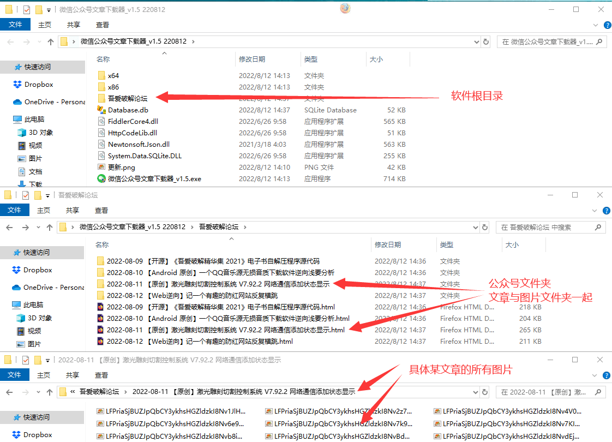The width and height of the screenshot is (612, 442).
Task: Open 共享 tab in 微信公众号文章下载器 window
Action: (74, 25)
